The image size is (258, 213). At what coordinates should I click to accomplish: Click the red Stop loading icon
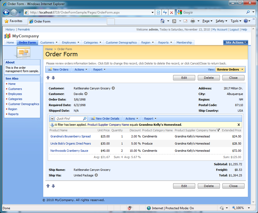tap(172, 12)
